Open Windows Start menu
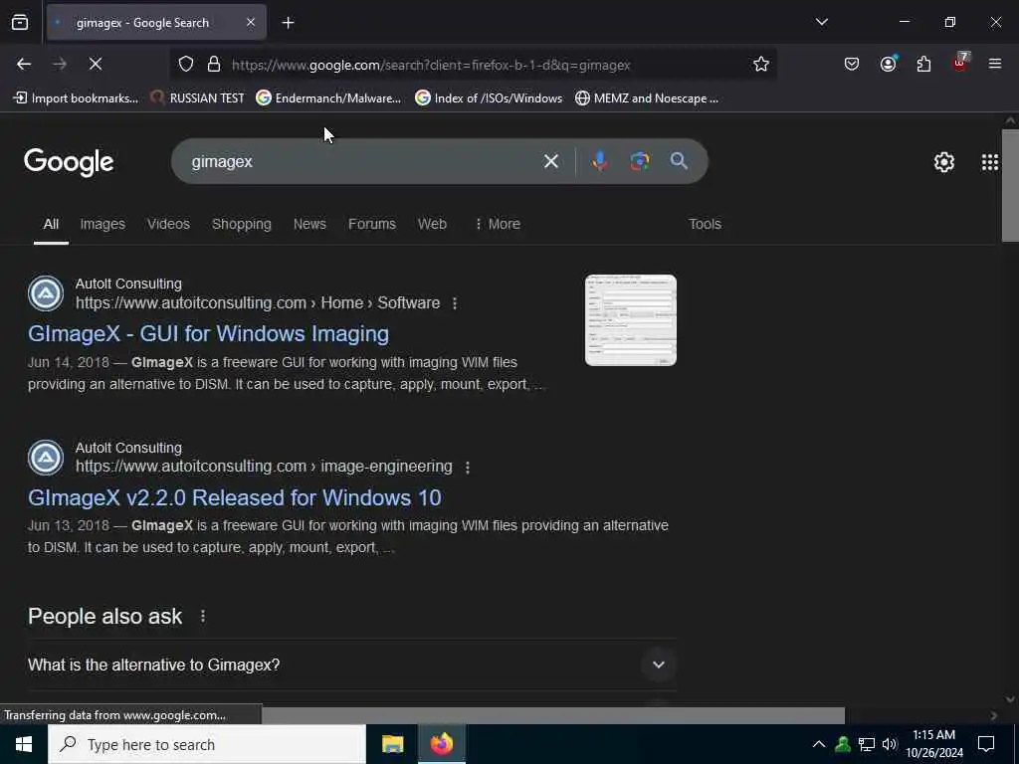This screenshot has width=1019, height=764. (24, 744)
